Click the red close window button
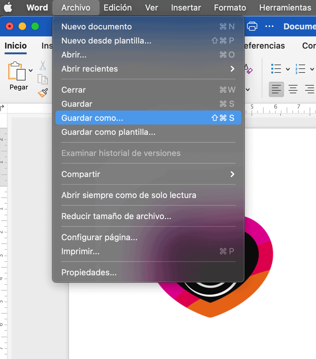Viewport: 316px width, 359px height. pyautogui.click(x=10, y=26)
